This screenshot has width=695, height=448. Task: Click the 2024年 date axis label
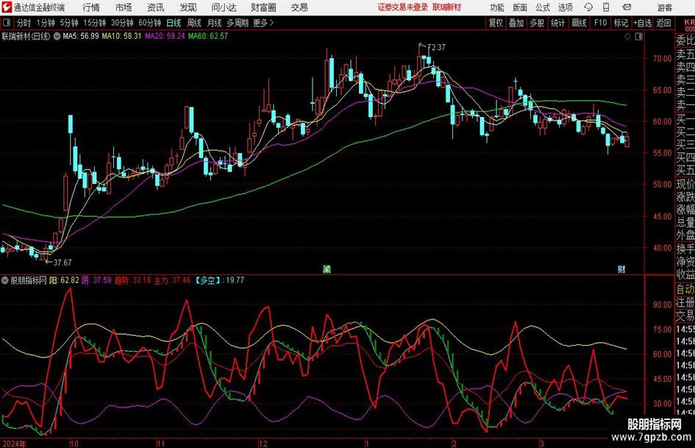coord(14,444)
